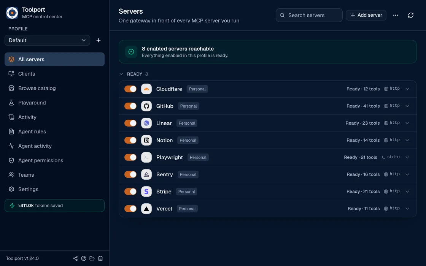Expand the Sentry row details

coord(407,174)
